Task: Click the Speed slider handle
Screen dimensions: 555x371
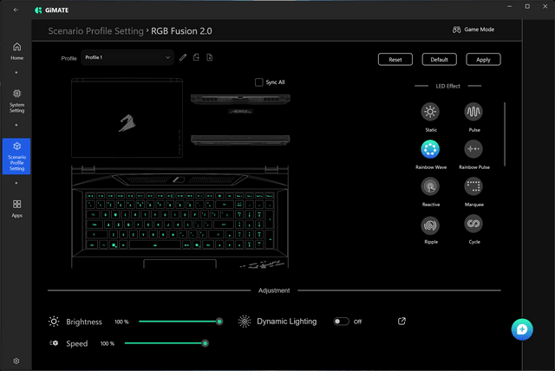Action: click(205, 343)
